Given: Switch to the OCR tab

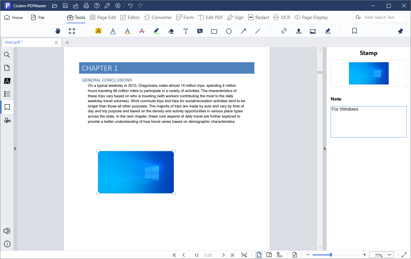Looking at the screenshot, I should coord(282,18).
